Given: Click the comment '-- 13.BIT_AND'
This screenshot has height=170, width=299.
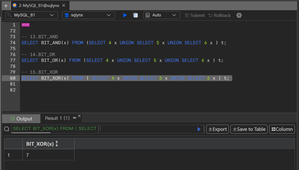Looking at the screenshot, I should point(40,37).
